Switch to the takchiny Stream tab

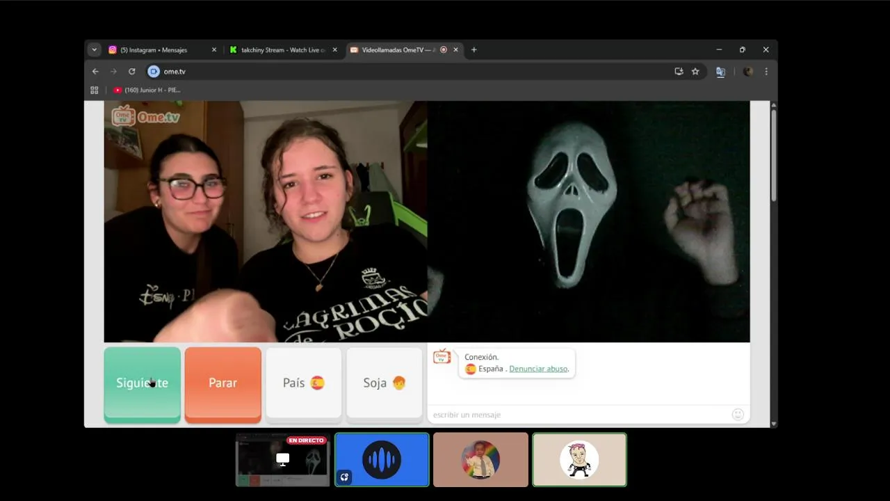(x=284, y=50)
